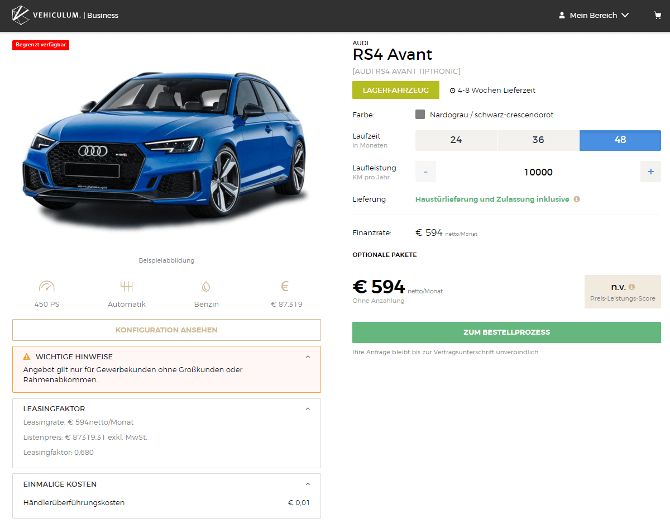The width and height of the screenshot is (670, 523).
Task: Increase yearly mileage with plus button
Action: click(x=650, y=172)
